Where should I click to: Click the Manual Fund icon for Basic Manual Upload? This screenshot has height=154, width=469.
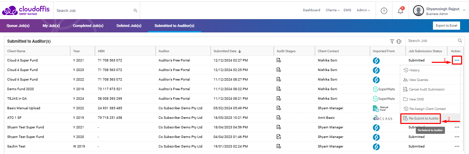point(381,108)
